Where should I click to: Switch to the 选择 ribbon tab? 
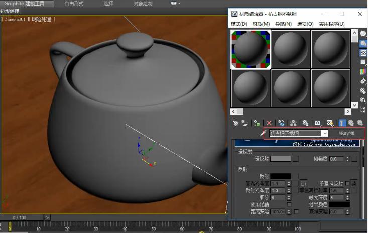point(108,4)
